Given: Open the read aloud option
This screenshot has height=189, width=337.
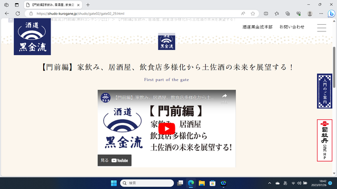Looking at the screenshot, I should (243, 14).
